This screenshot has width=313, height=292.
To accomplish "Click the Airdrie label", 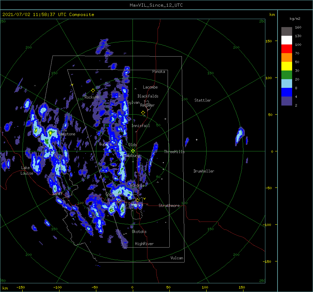I will [137, 185].
